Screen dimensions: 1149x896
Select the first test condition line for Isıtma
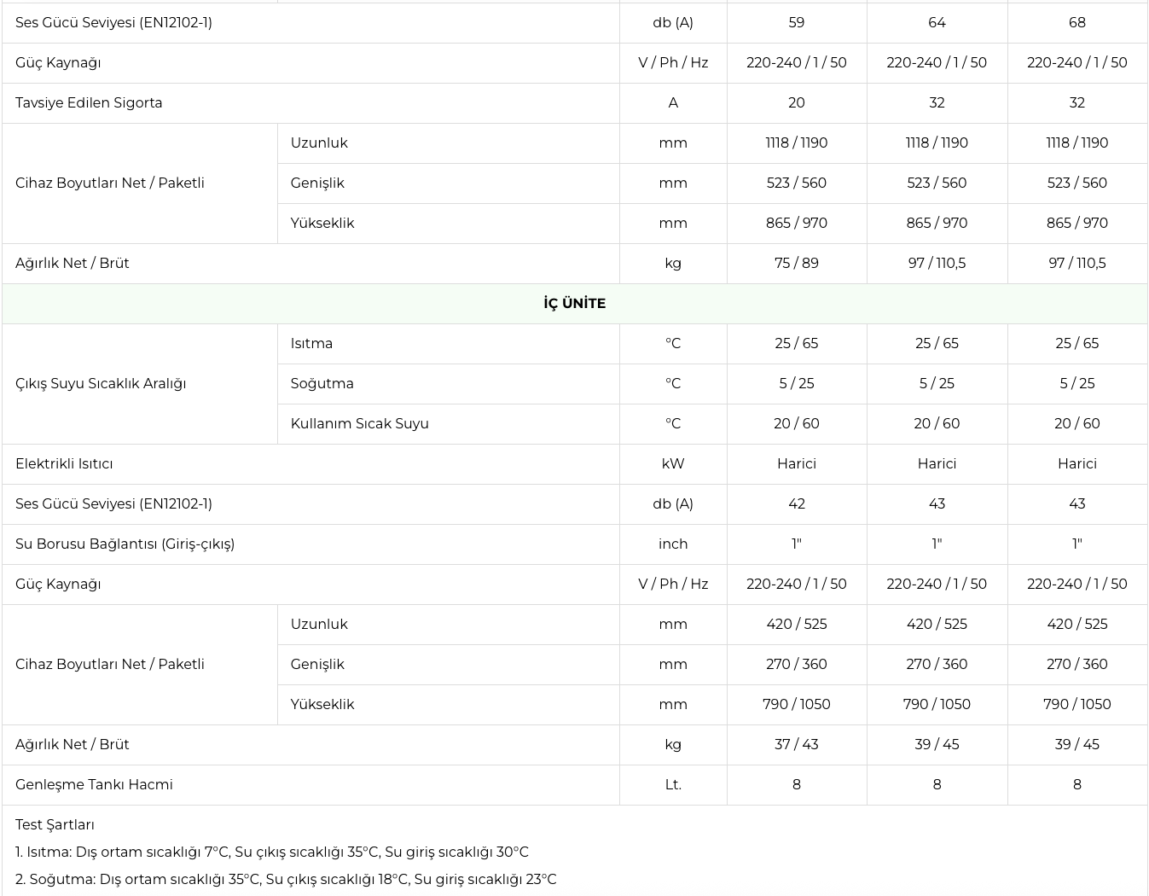[x=272, y=852]
